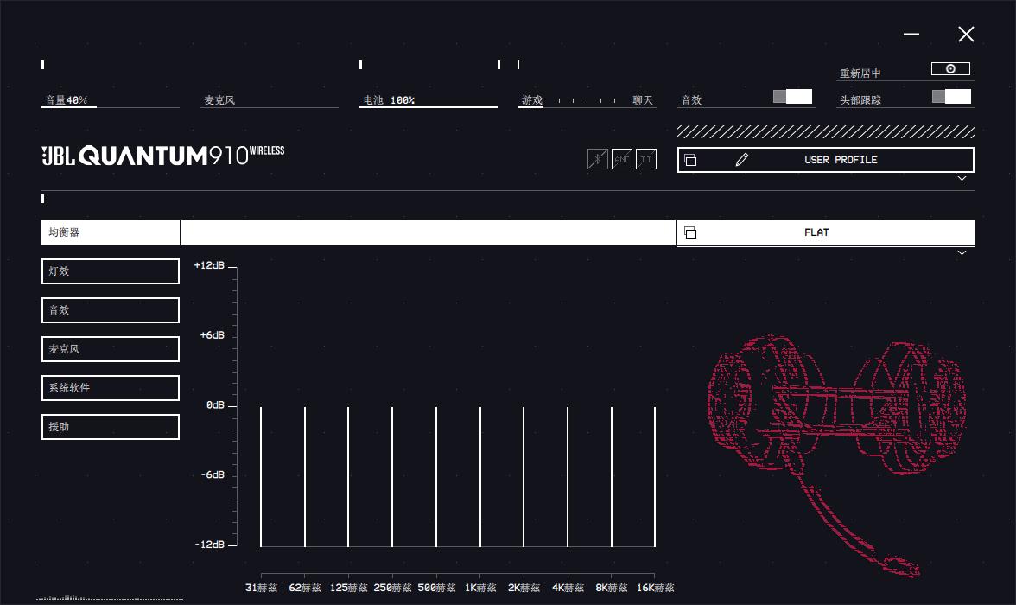1016x605 pixels.
Task: Click the copy icon in USER PROFILE bar
Action: tap(690, 160)
